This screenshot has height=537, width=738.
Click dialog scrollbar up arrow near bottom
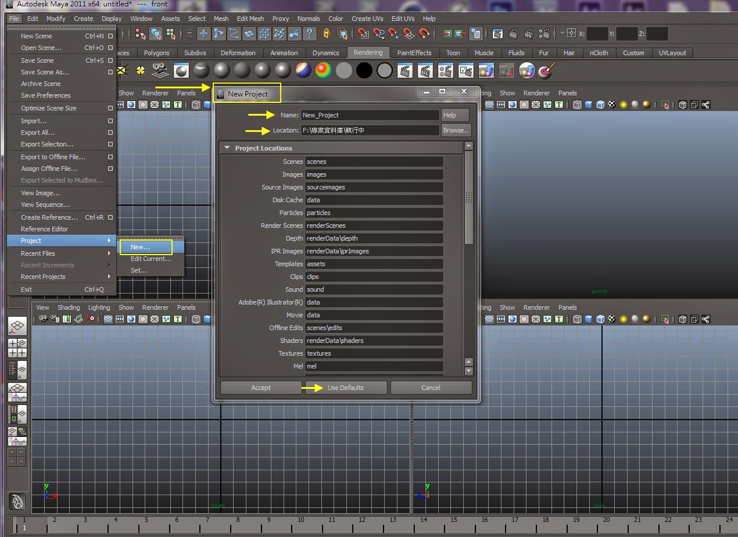[469, 362]
